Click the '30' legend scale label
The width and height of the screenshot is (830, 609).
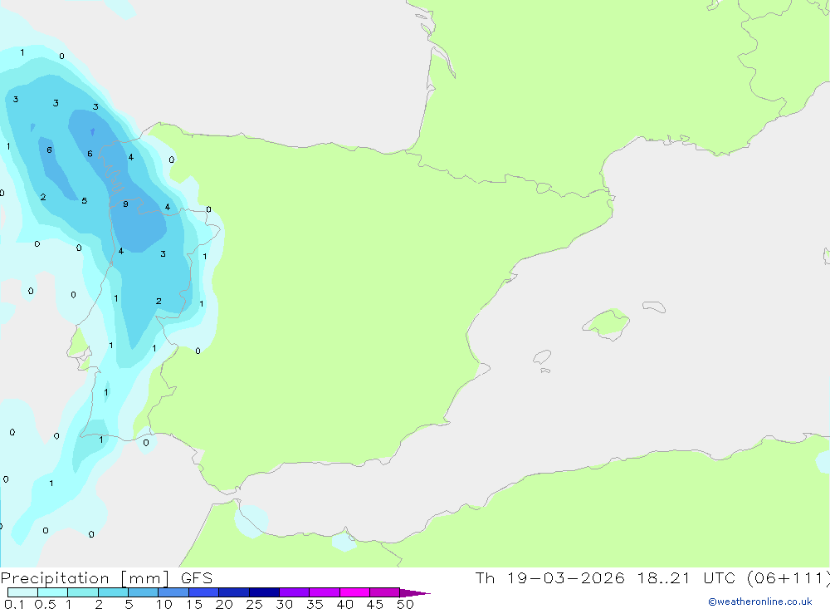pos(285,604)
